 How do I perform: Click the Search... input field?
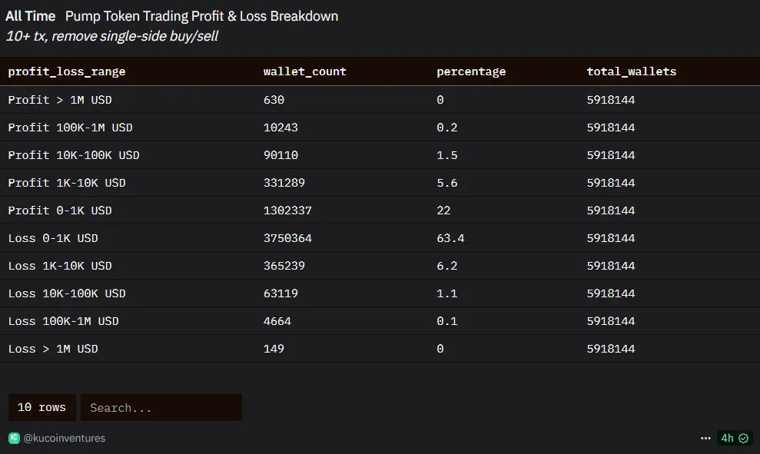coord(161,407)
